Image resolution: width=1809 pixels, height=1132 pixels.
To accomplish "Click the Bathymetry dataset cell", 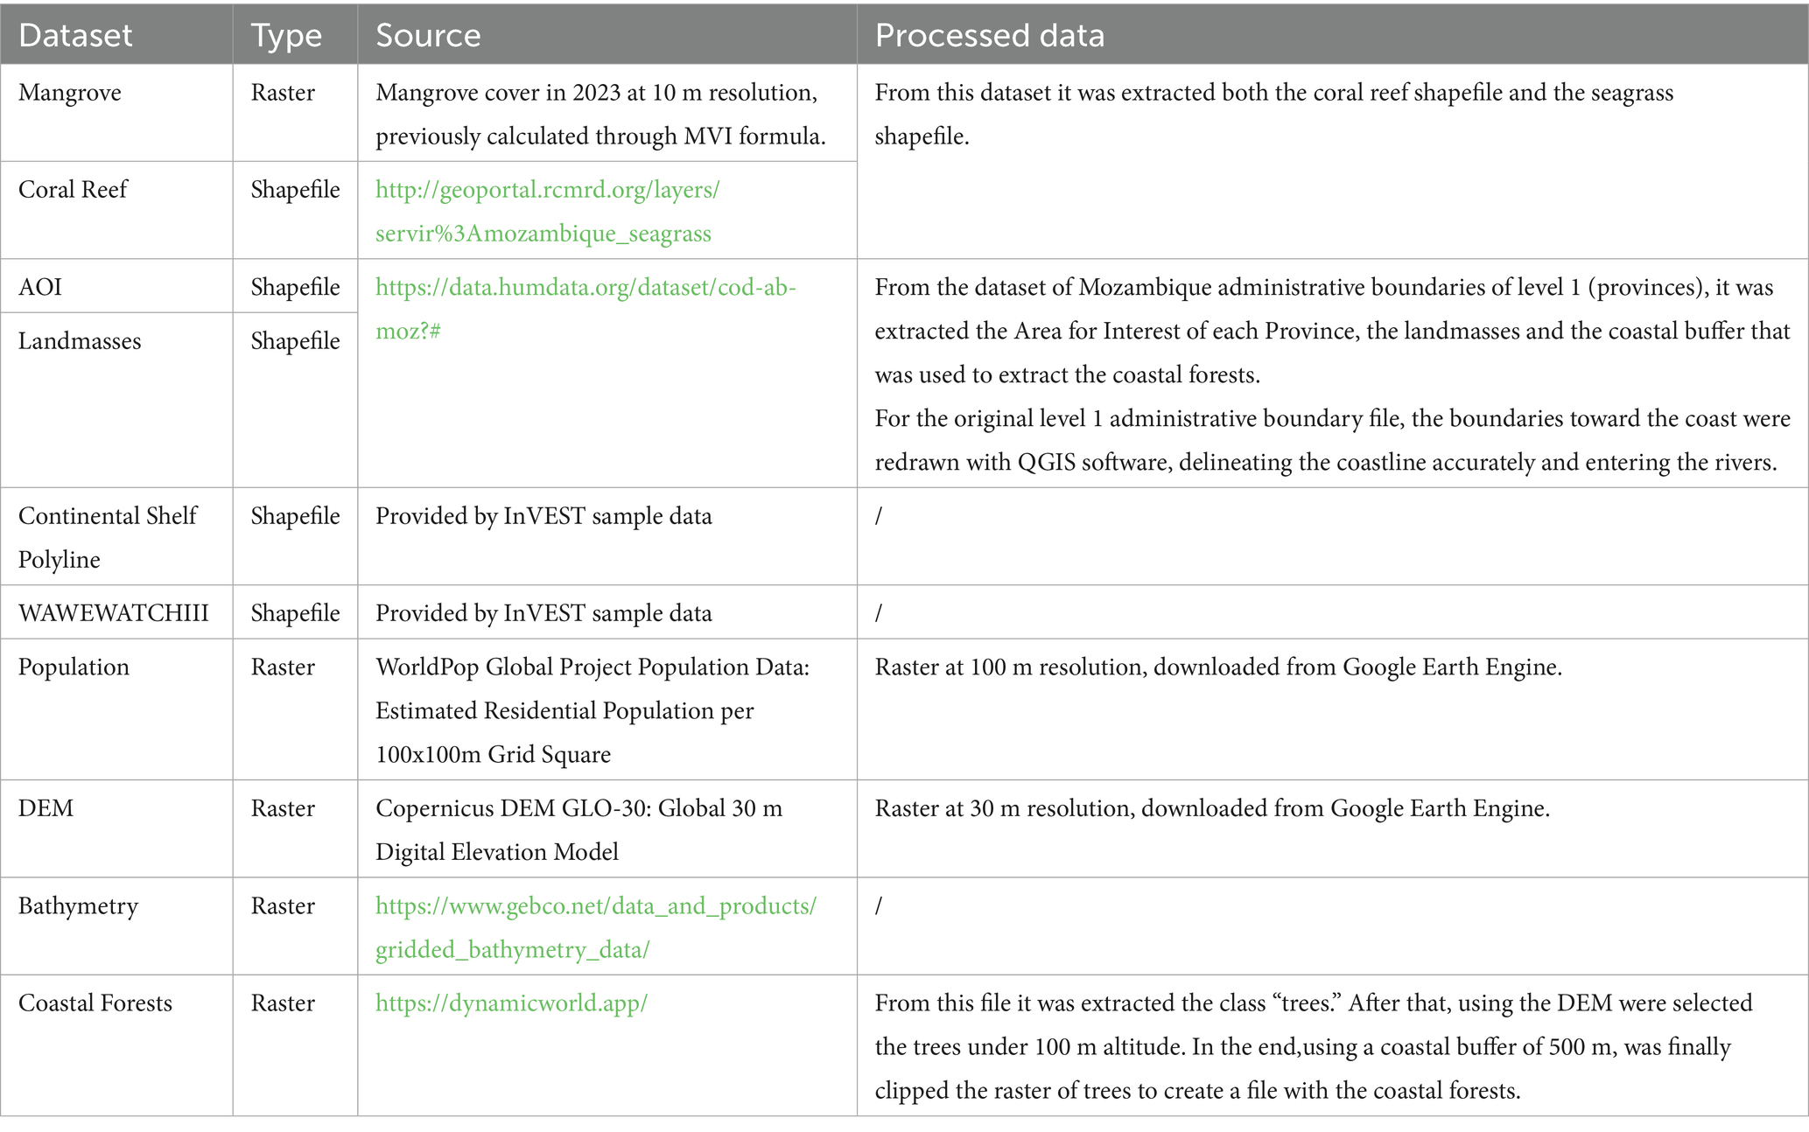I will pos(78,906).
